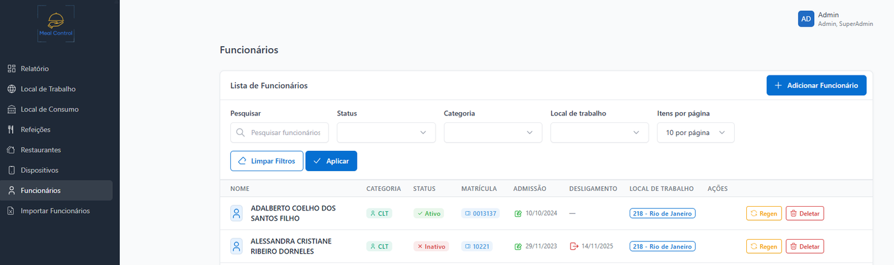Open the Status filter dropdown

click(x=386, y=132)
